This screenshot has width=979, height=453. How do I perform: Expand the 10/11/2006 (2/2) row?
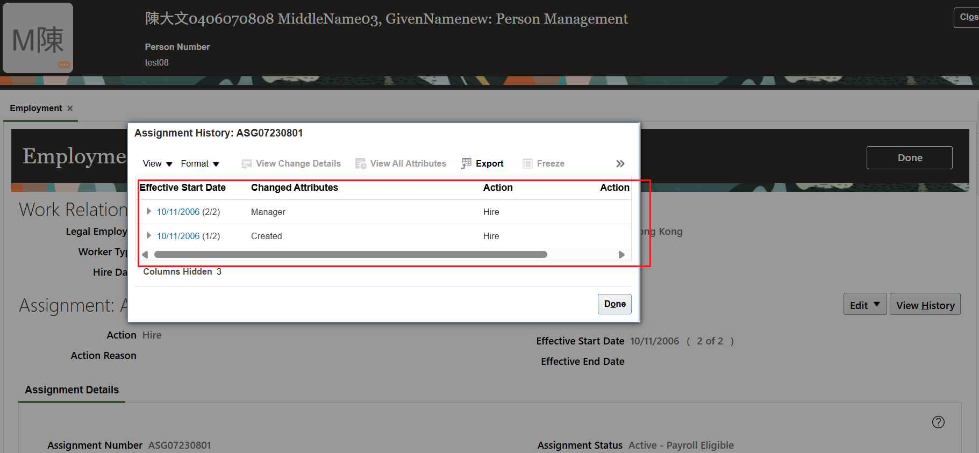[x=149, y=212]
